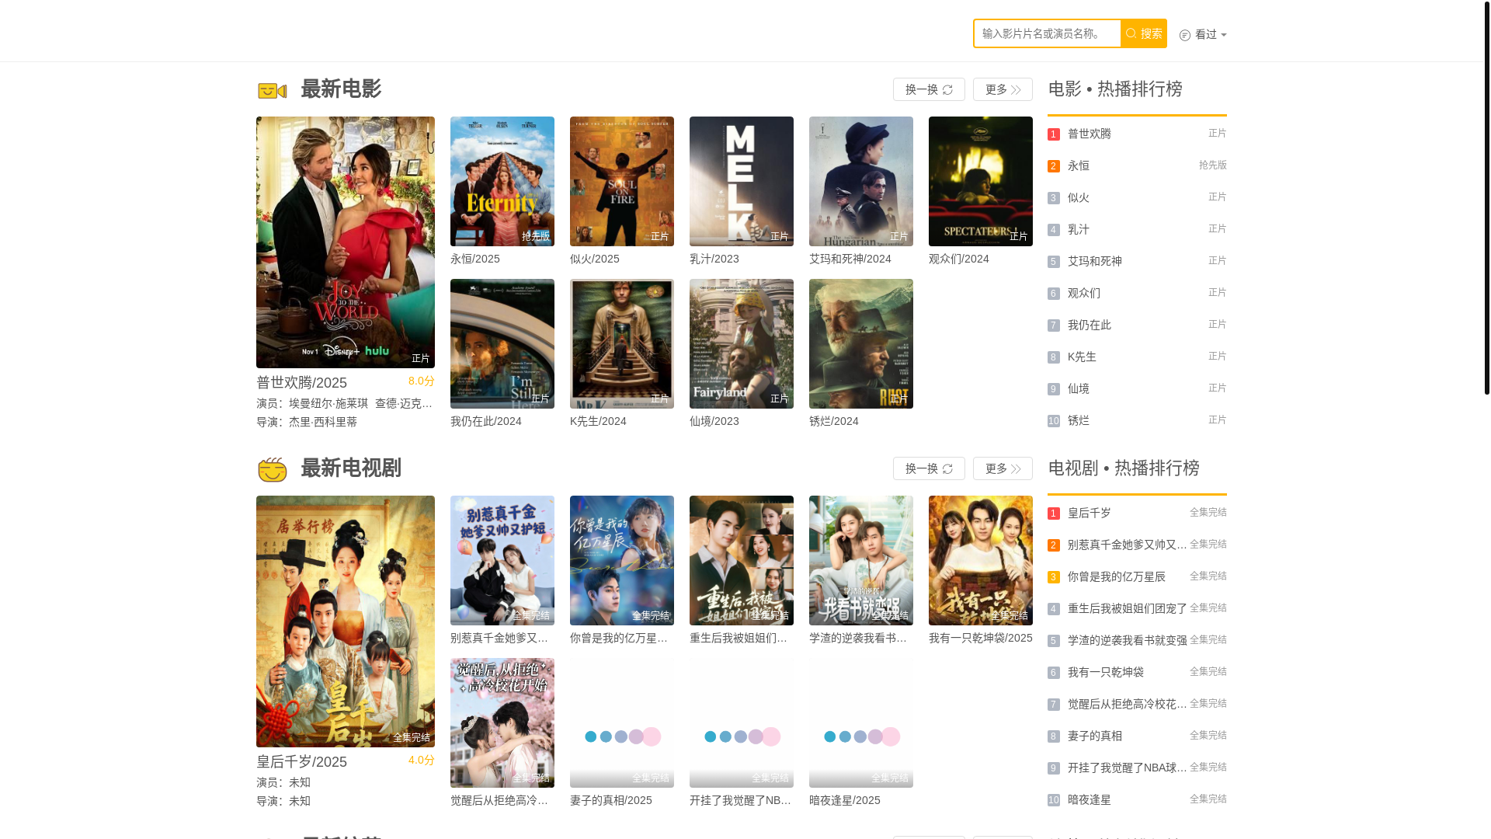Expand the 看过 watch history dropdown
The width and height of the screenshot is (1491, 839).
(1203, 34)
